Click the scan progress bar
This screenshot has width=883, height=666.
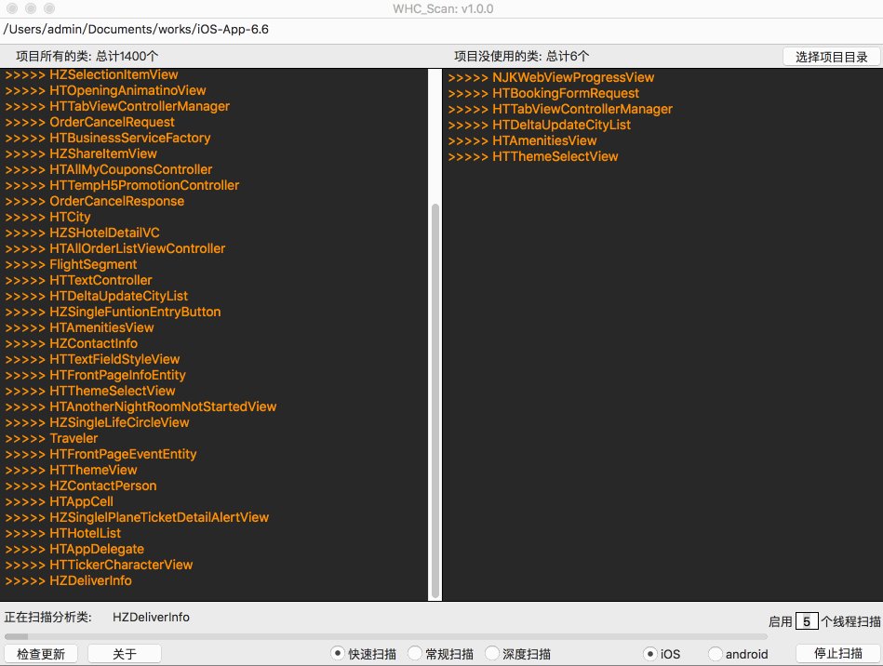(x=386, y=636)
